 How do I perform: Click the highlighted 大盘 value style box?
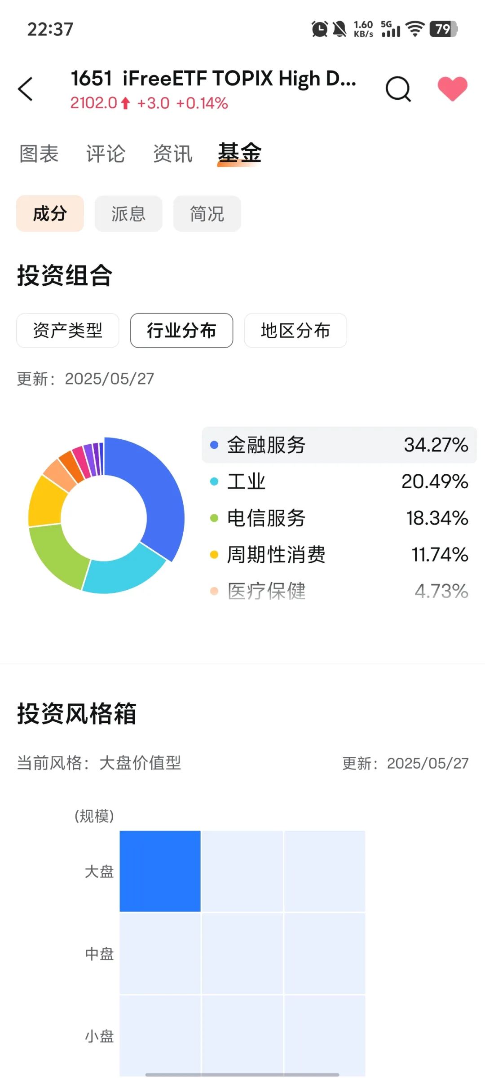(160, 871)
